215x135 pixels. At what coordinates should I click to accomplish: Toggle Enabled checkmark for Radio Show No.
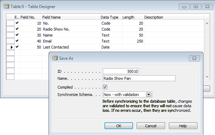coord(17,29)
